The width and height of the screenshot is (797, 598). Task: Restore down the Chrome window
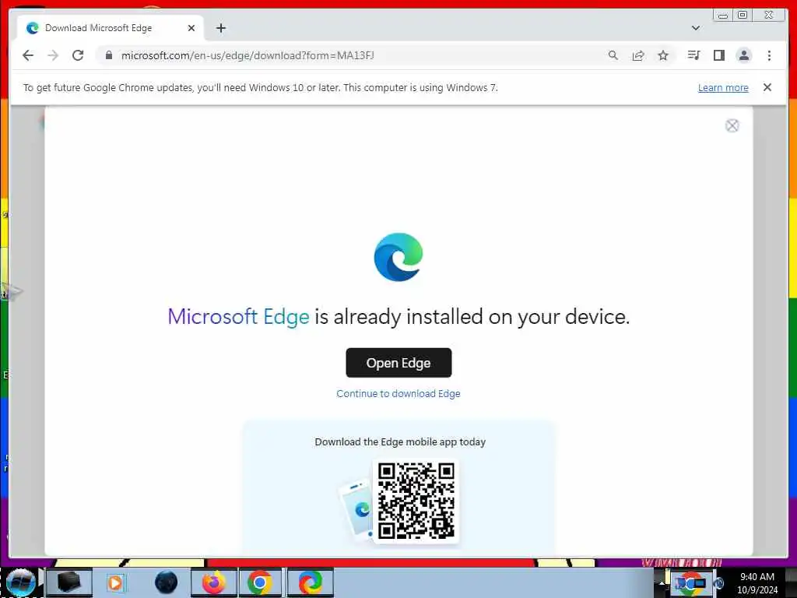[742, 16]
